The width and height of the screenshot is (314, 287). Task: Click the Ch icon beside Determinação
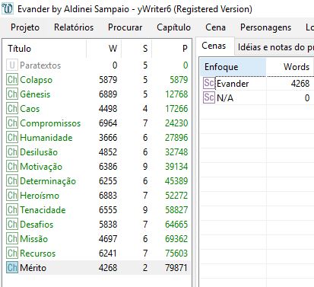(12, 181)
